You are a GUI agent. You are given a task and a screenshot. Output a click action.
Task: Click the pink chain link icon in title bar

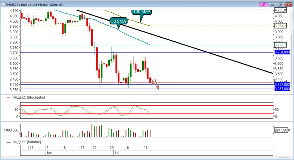pyautogui.click(x=263, y=4)
